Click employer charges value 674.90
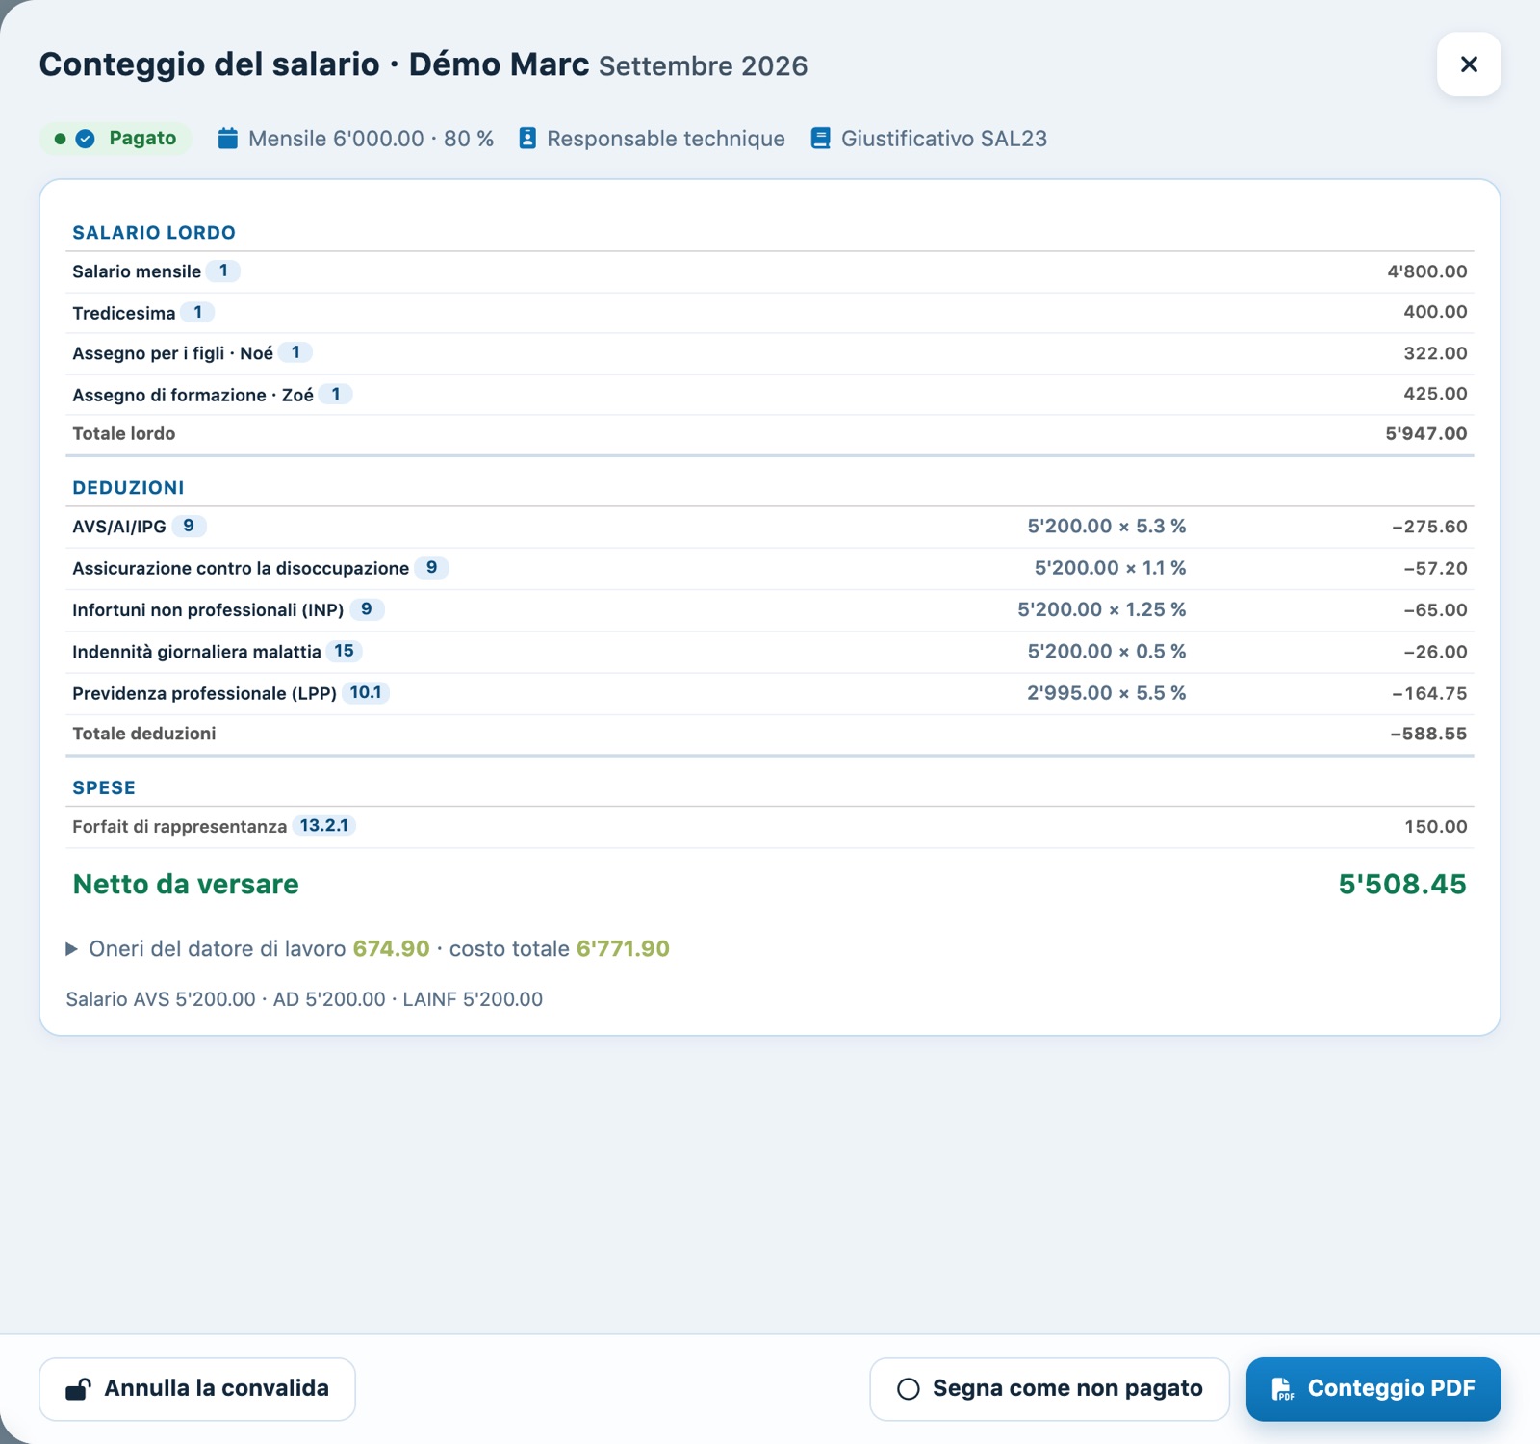 391,949
